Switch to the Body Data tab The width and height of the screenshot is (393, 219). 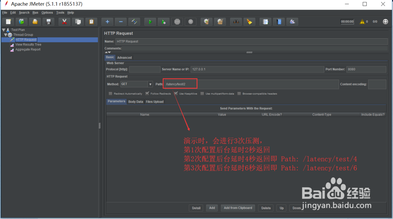click(136, 101)
